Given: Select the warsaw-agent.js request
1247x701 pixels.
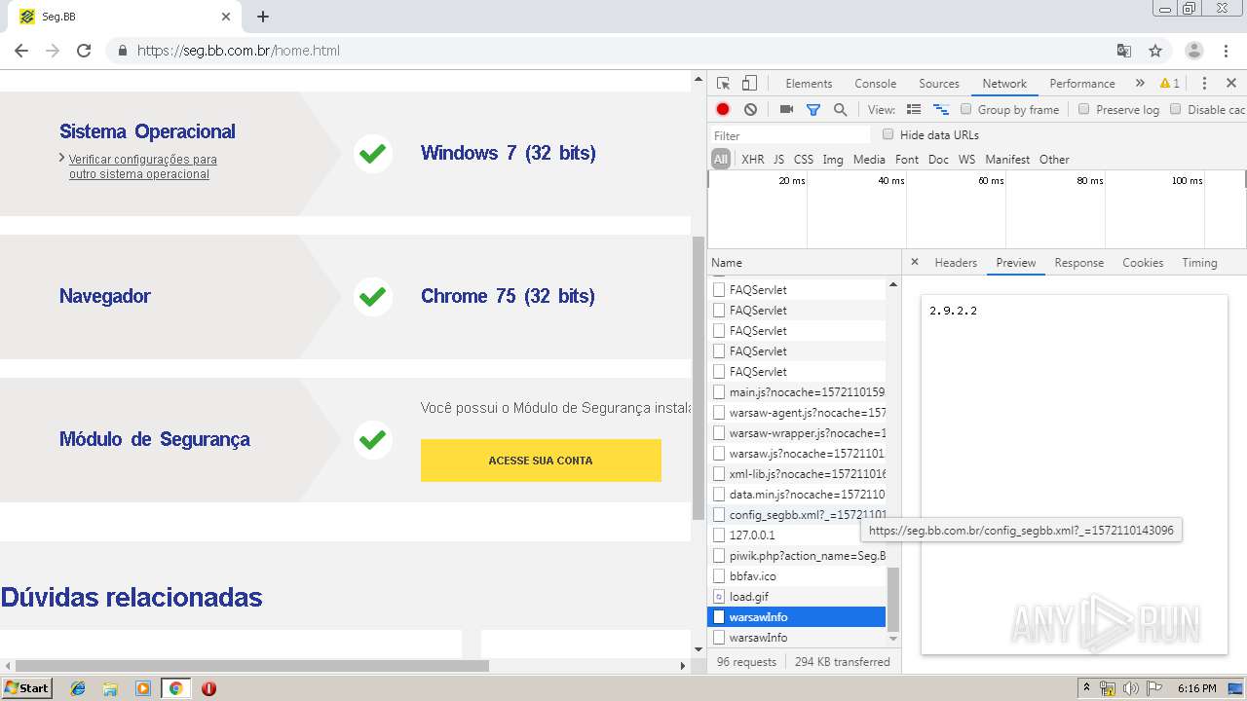Looking at the screenshot, I should coord(797,413).
